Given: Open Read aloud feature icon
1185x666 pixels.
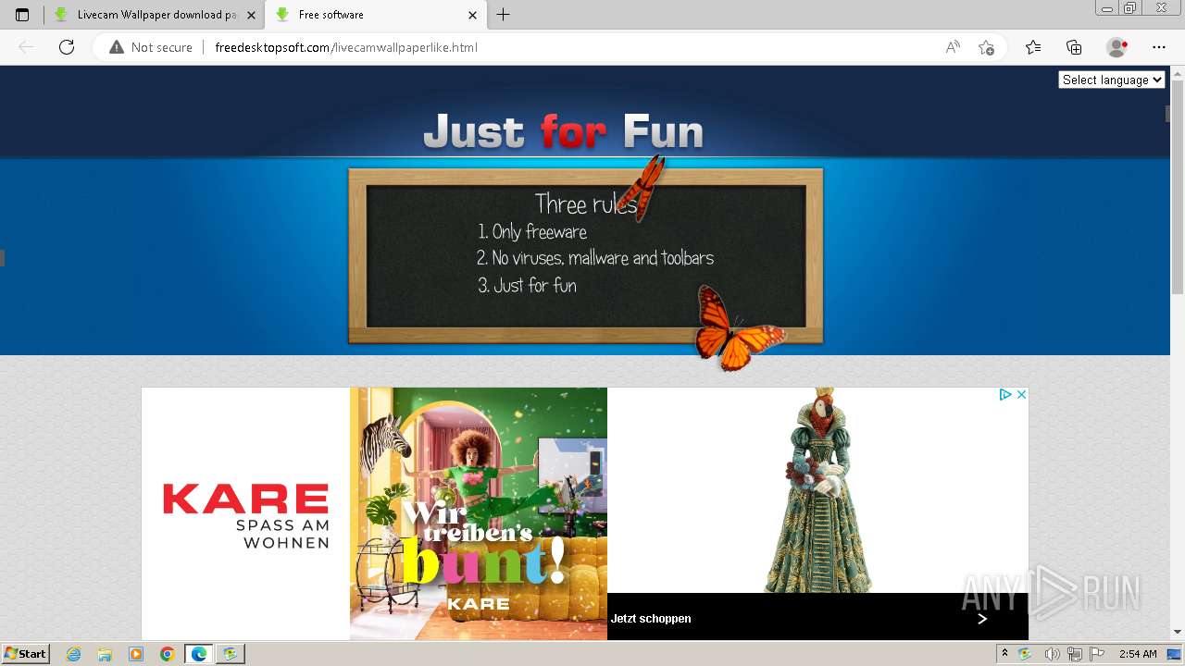Looking at the screenshot, I should pyautogui.click(x=953, y=47).
